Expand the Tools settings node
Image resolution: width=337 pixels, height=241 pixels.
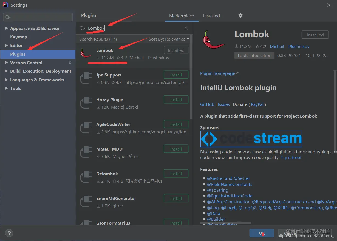pyautogui.click(x=6, y=88)
